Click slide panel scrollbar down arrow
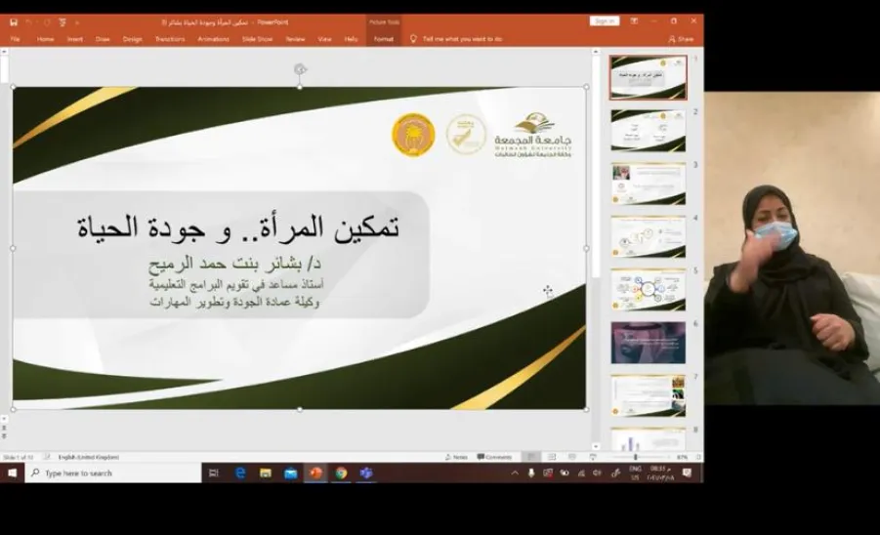This screenshot has width=880, height=535. [x=596, y=447]
